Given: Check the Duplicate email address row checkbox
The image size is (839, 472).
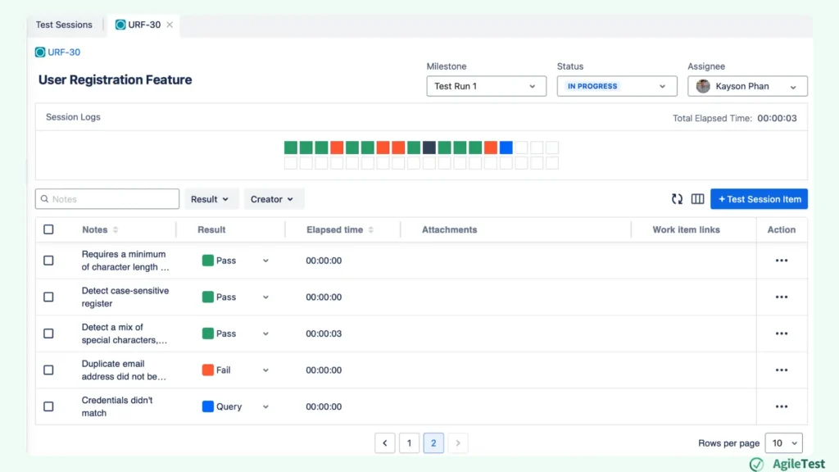Looking at the screenshot, I should (x=48, y=370).
